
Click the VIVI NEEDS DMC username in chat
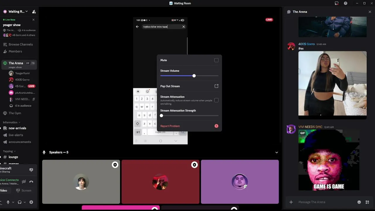310,127
